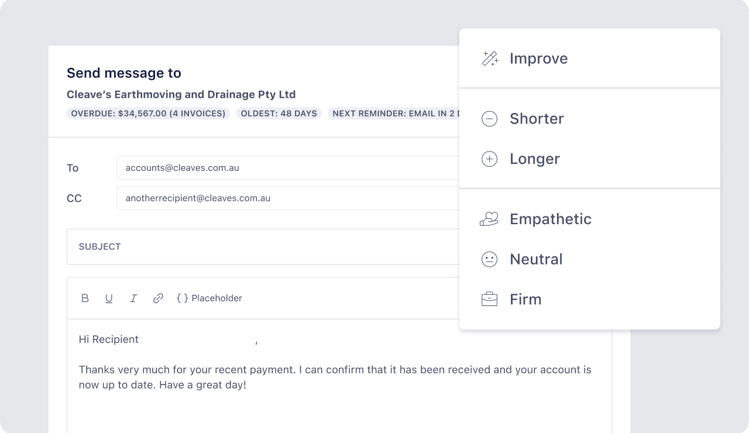The image size is (749, 433).
Task: Click into the message body text
Action: [335, 377]
